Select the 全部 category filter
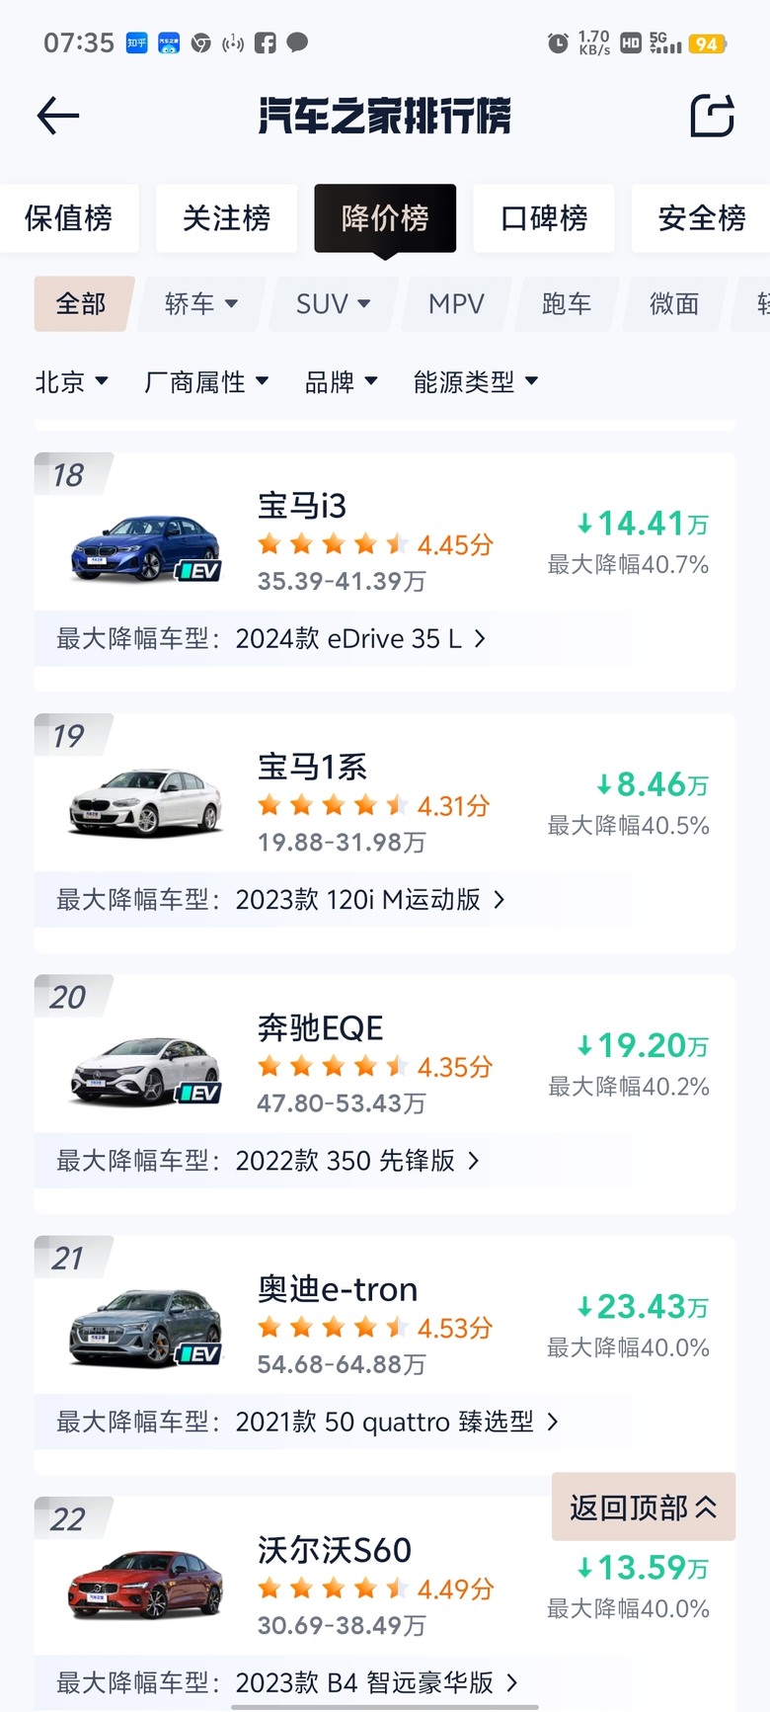 click(x=82, y=303)
